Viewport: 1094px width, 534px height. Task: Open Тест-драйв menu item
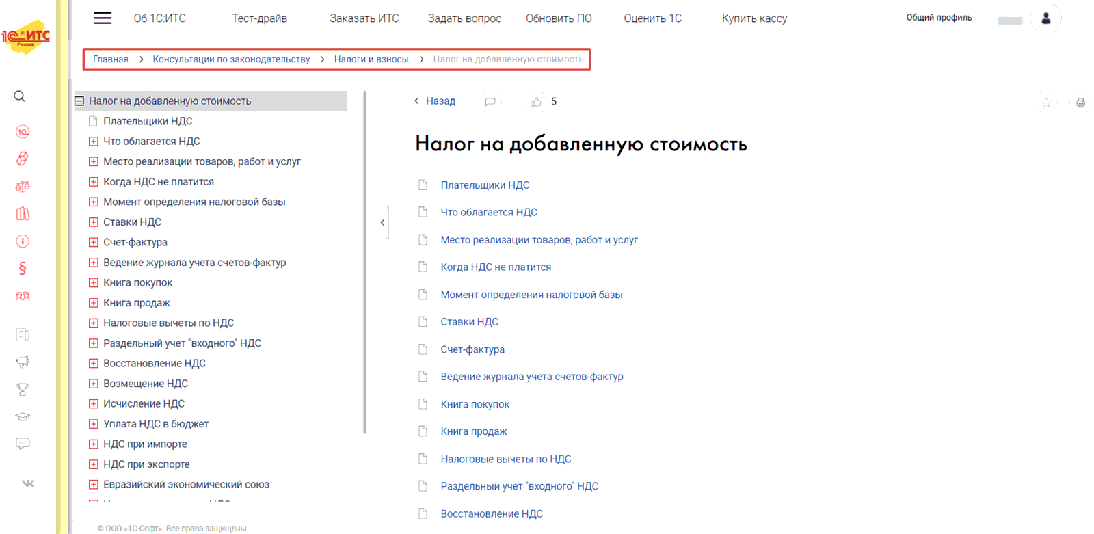259,18
